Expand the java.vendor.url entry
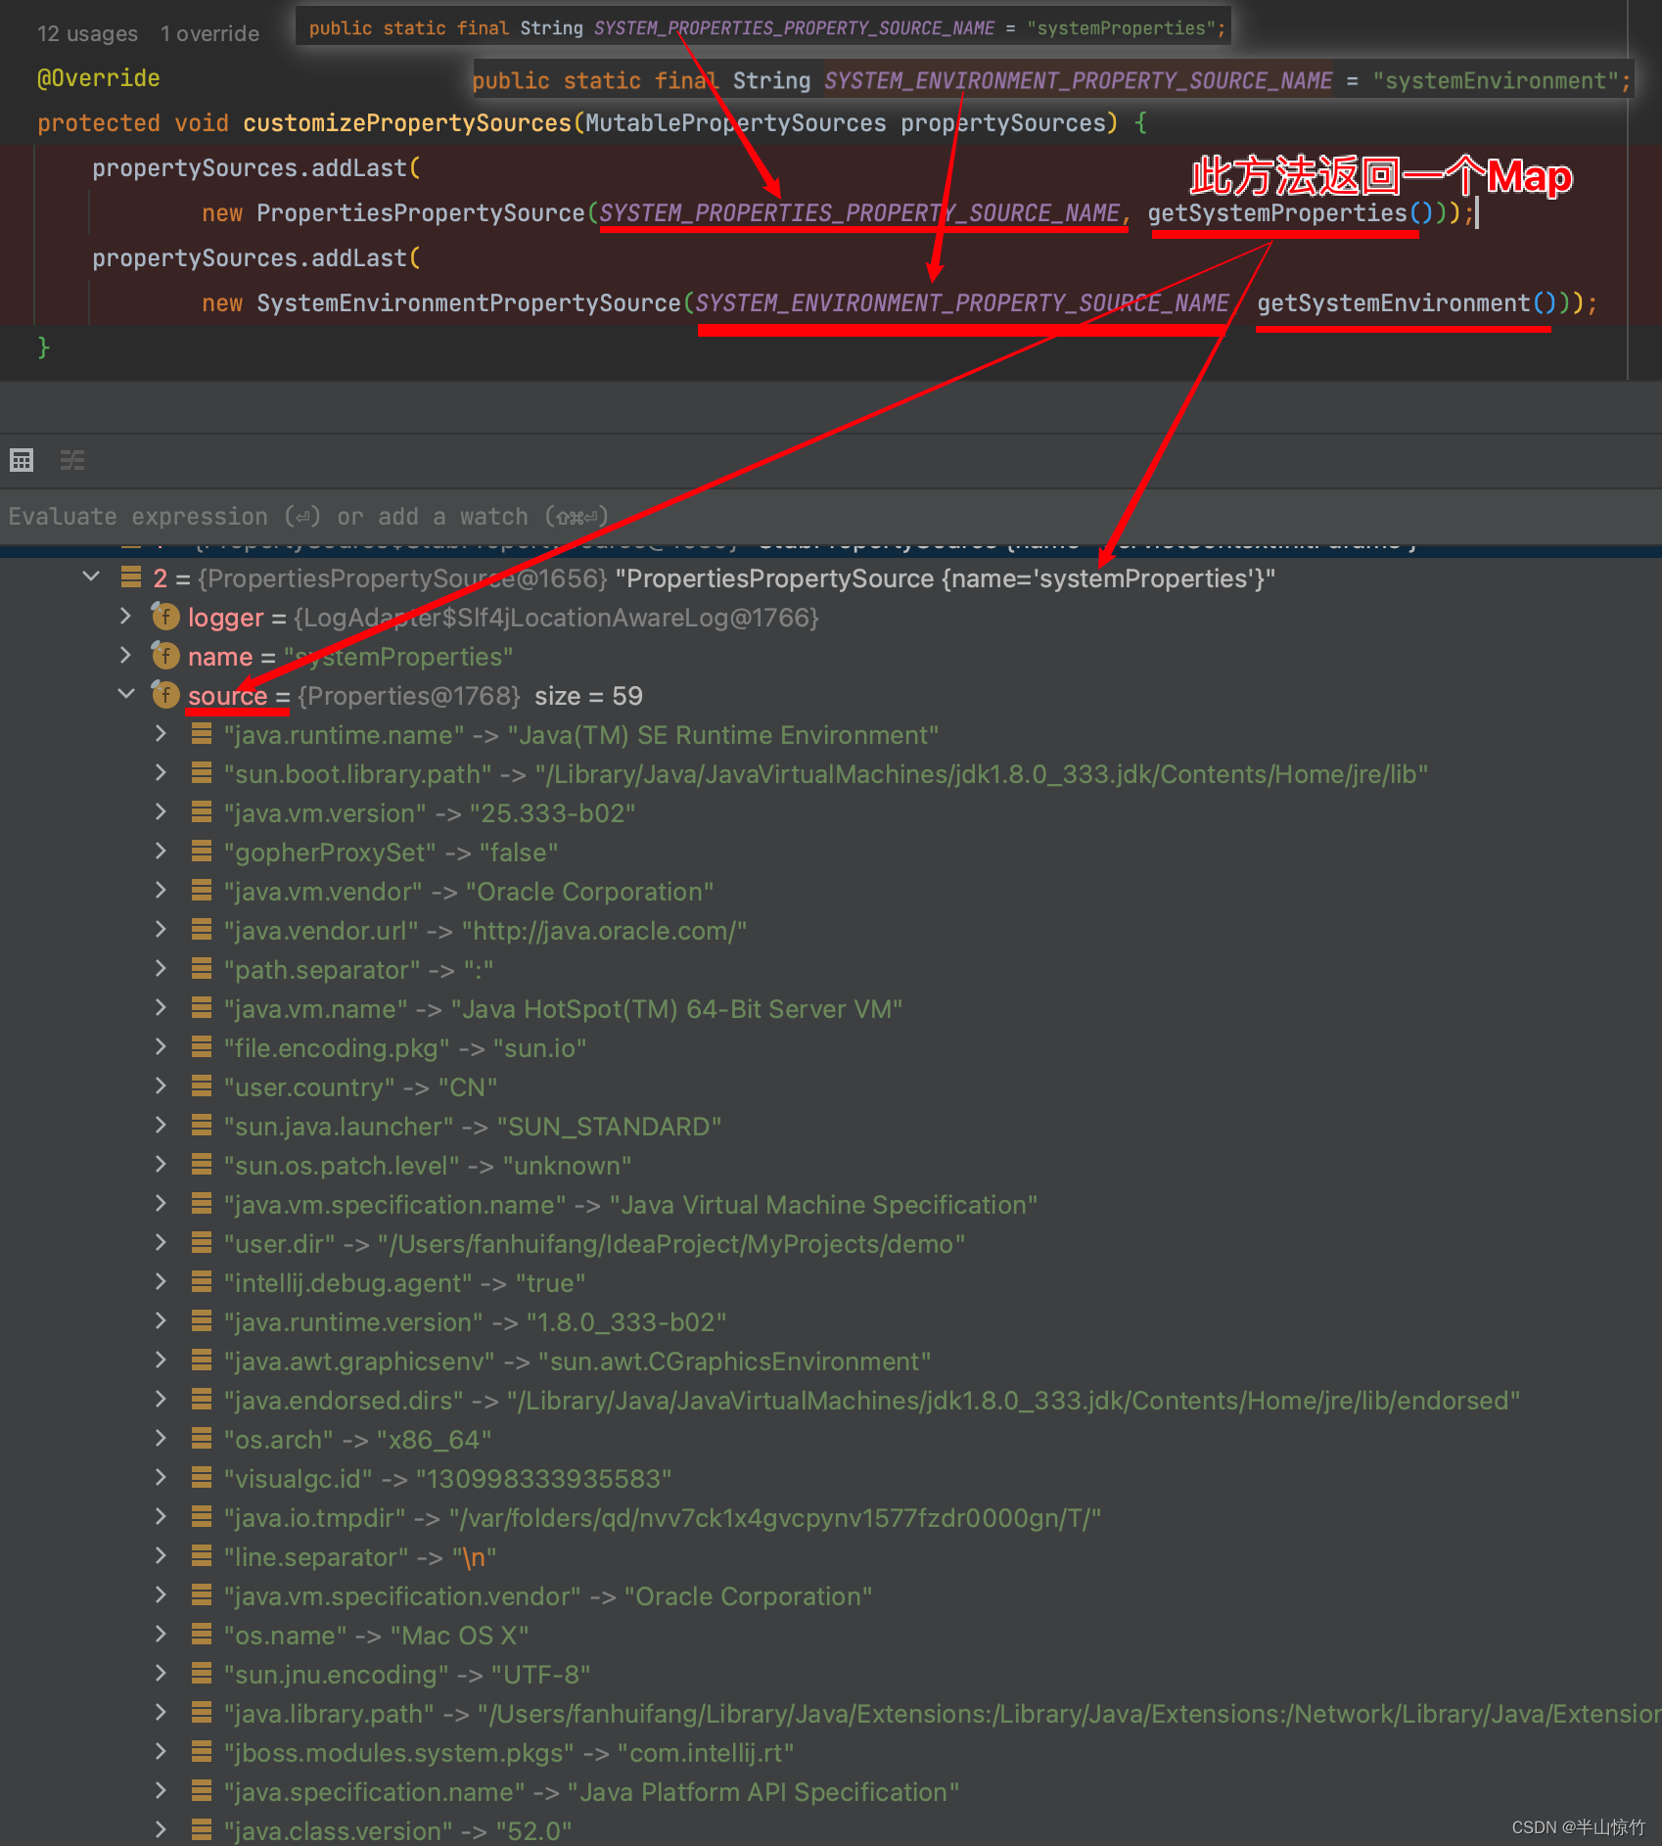This screenshot has height=1846, width=1662. pyautogui.click(x=162, y=930)
